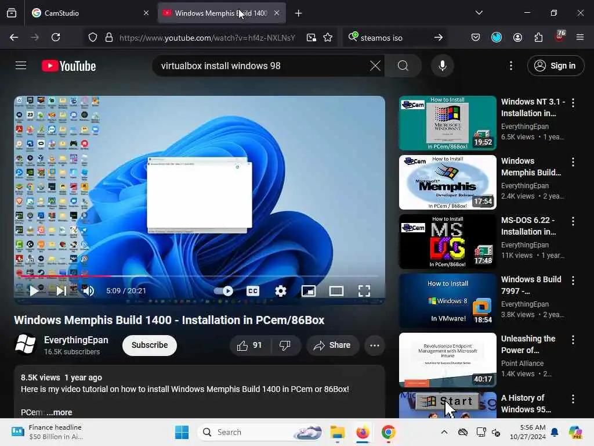The image size is (594, 446).
Task: Open more actions ellipsis under video
Action: 375,345
